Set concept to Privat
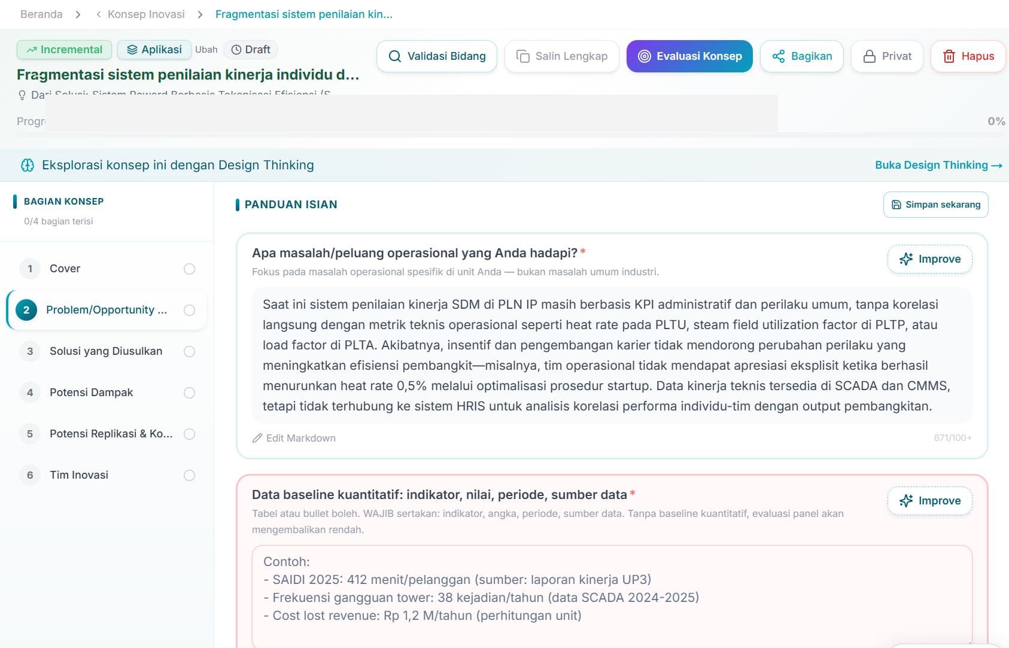Viewport: 1009px width, 648px height. point(887,56)
